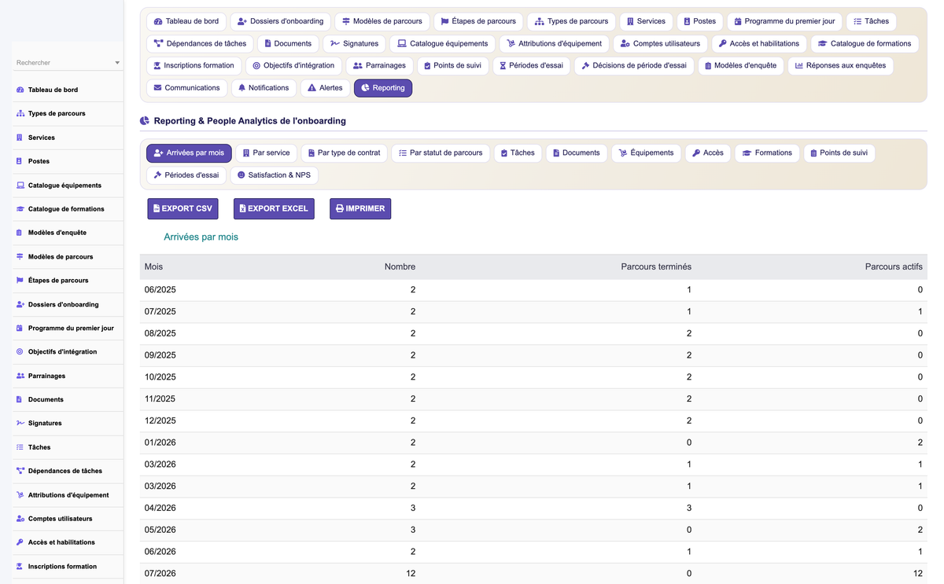Click the graduation cap icon beside sidebar Catalogue de formations

(x=20, y=209)
